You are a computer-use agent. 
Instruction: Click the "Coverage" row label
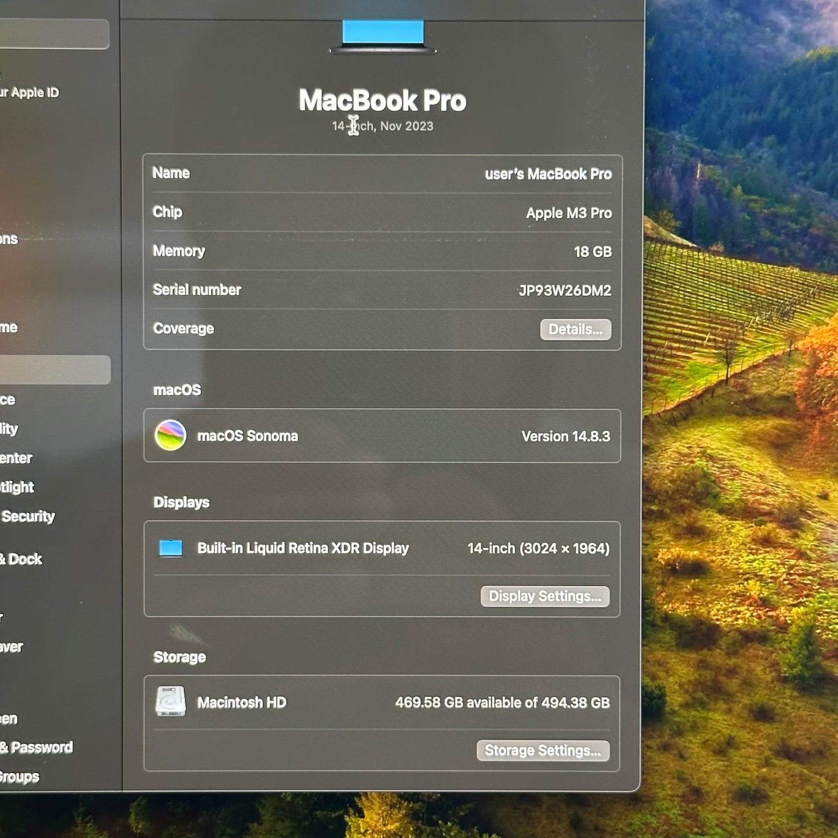(x=183, y=329)
